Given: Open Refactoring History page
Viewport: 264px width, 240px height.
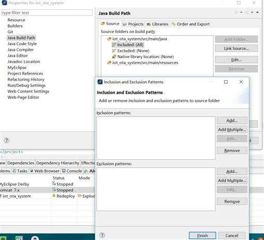Looking at the screenshot, I should (26, 80).
